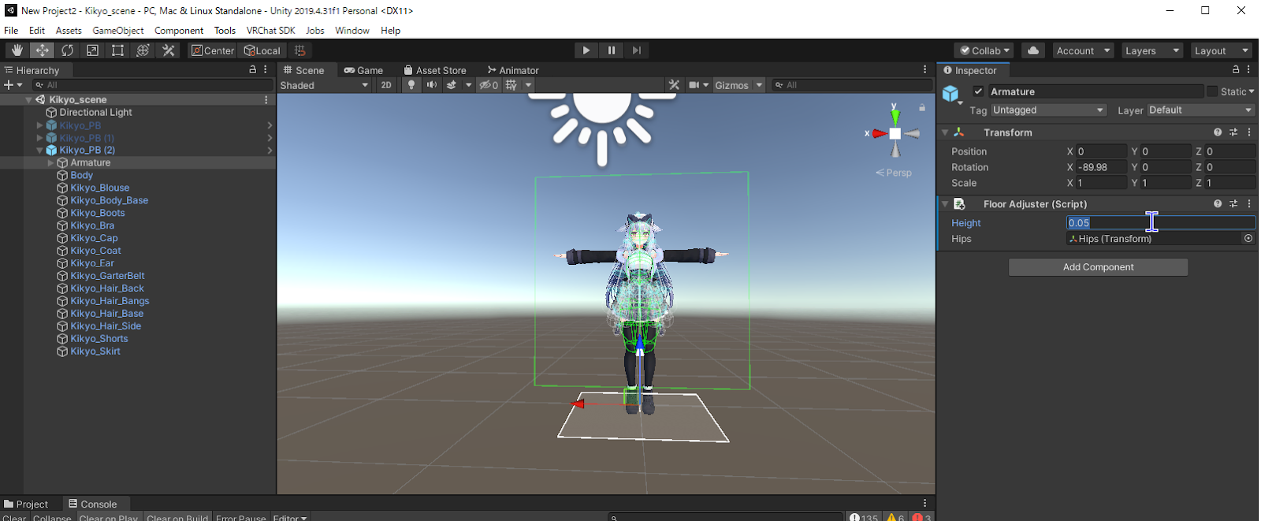Lock the Hierarchy panel
The width and height of the screenshot is (1261, 521).
pyautogui.click(x=252, y=69)
